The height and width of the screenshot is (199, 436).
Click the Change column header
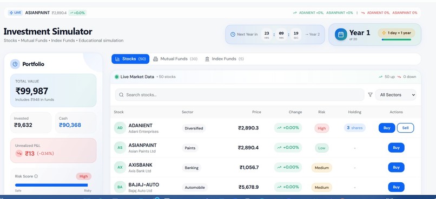tap(295, 112)
